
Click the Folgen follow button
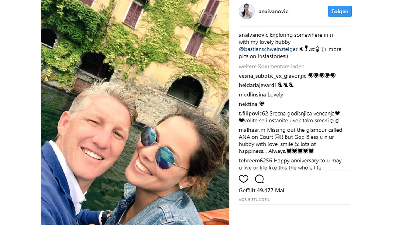click(x=340, y=11)
